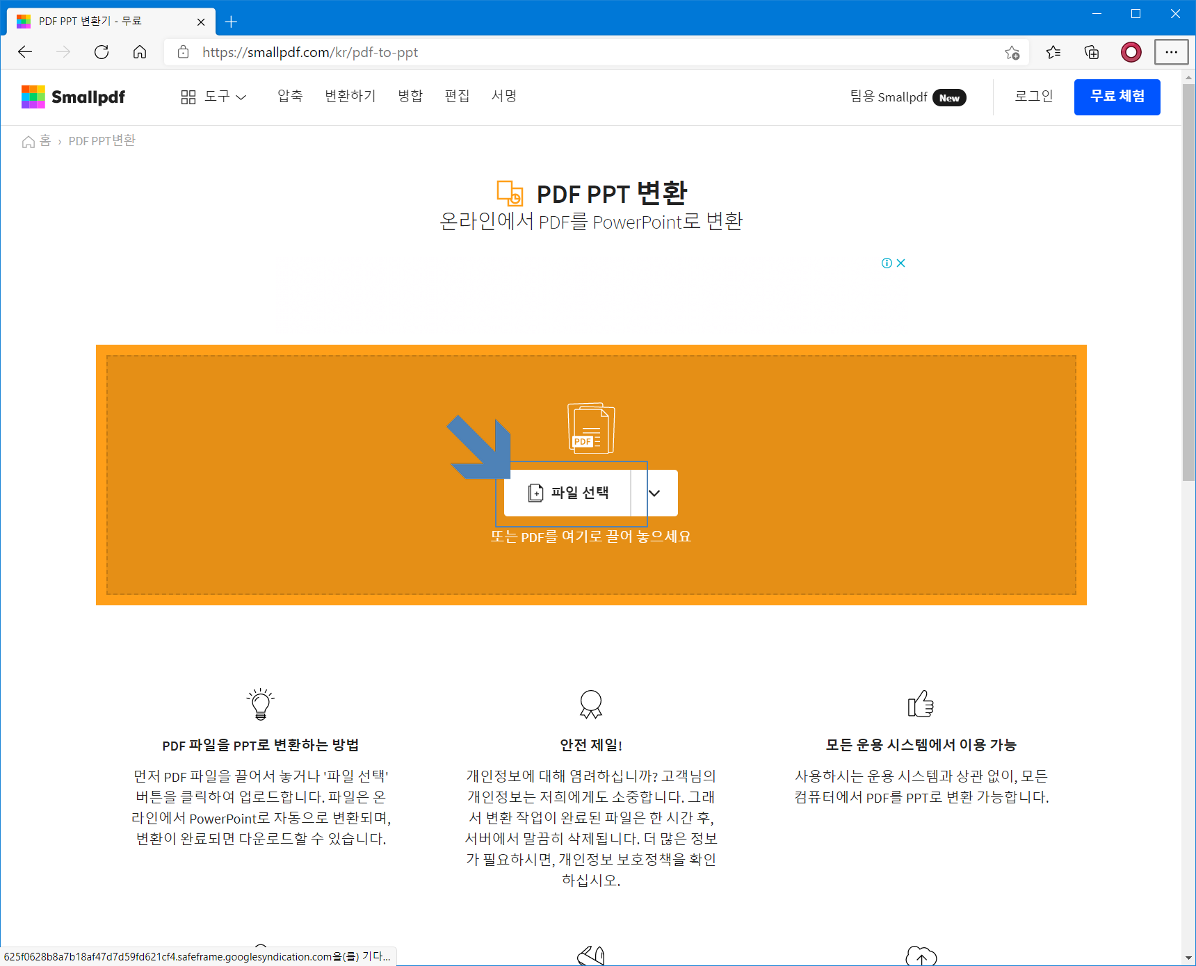Expand the file source dropdown arrow

tap(654, 493)
